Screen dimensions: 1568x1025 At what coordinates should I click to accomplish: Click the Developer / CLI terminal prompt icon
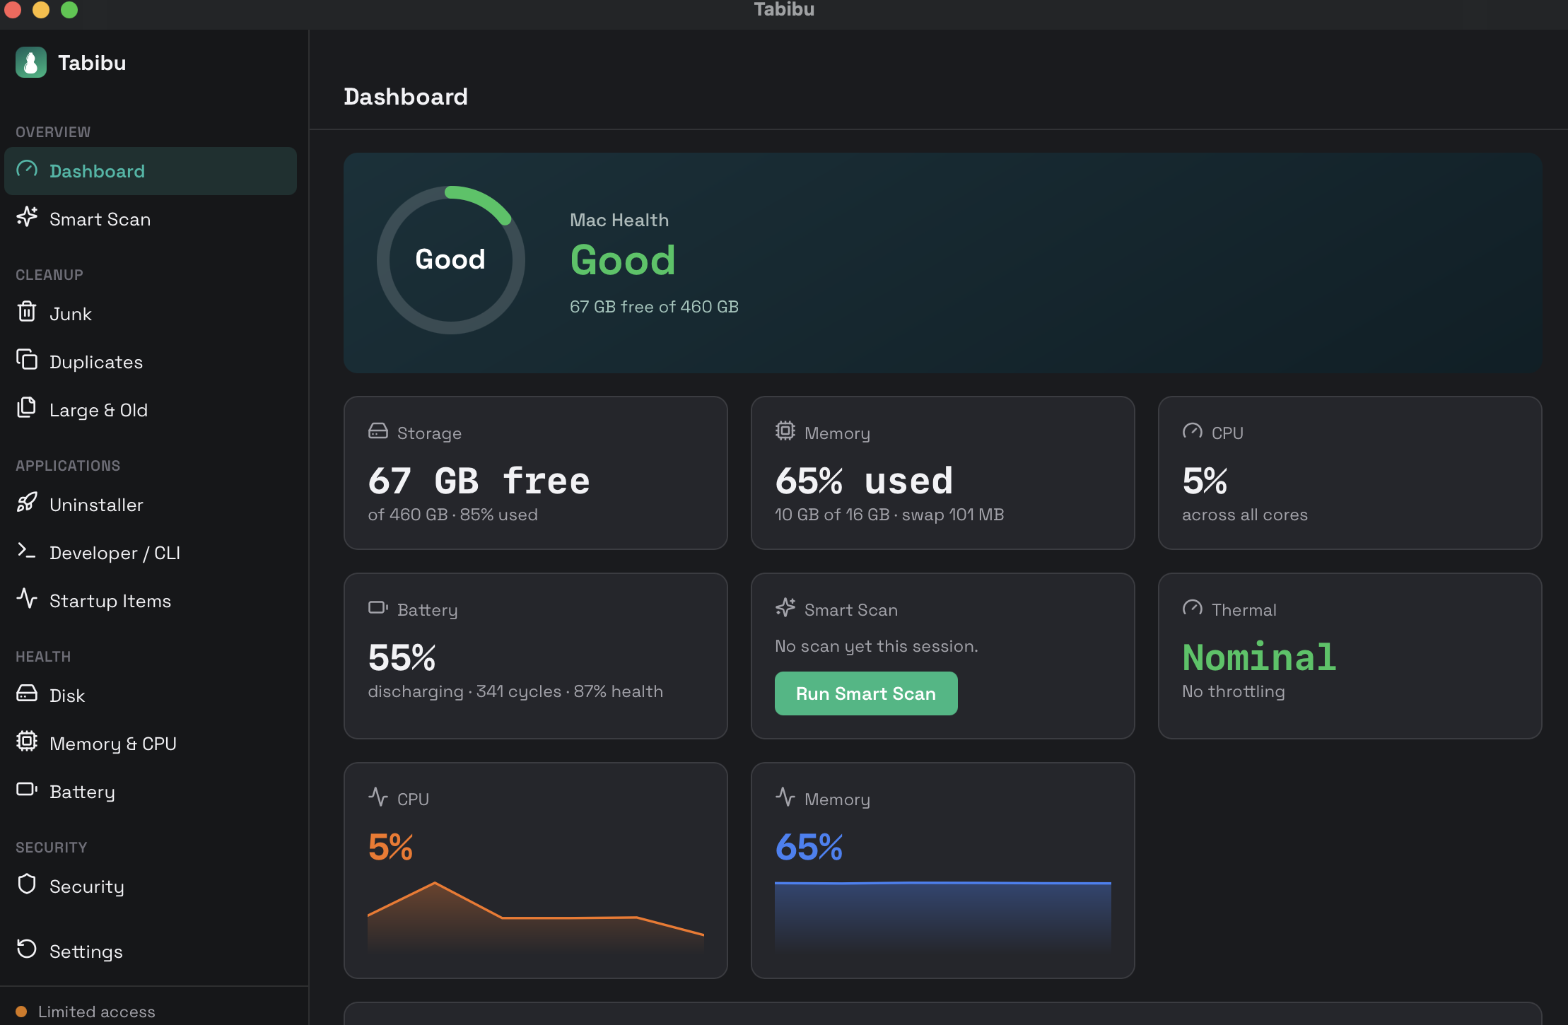(x=27, y=551)
